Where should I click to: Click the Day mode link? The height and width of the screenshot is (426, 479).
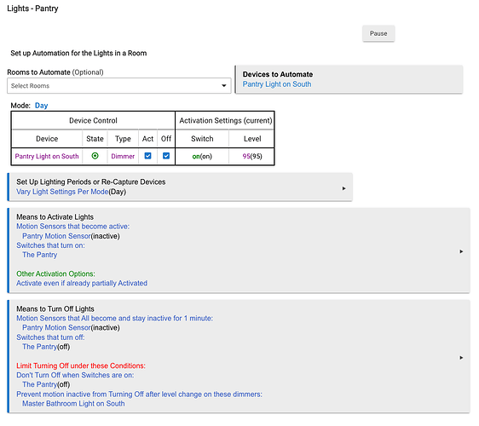(x=41, y=106)
